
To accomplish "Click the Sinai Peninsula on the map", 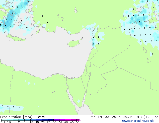I will [x=77, y=91].
